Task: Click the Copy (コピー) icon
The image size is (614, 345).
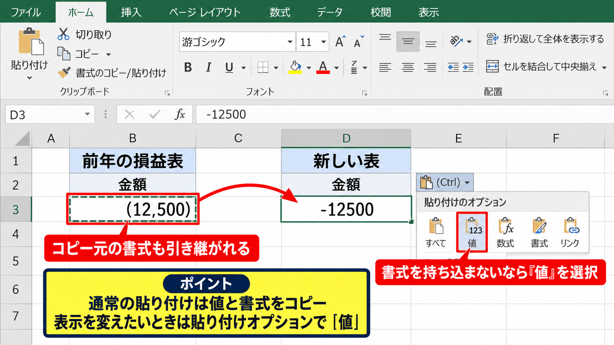Action: tap(64, 54)
